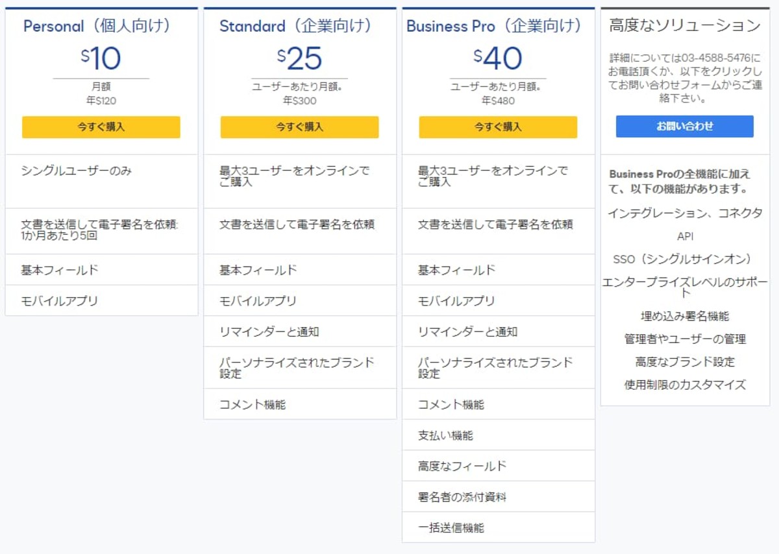This screenshot has height=554, width=779.
Task: Click the $25 monthly price
Action: coord(300,58)
